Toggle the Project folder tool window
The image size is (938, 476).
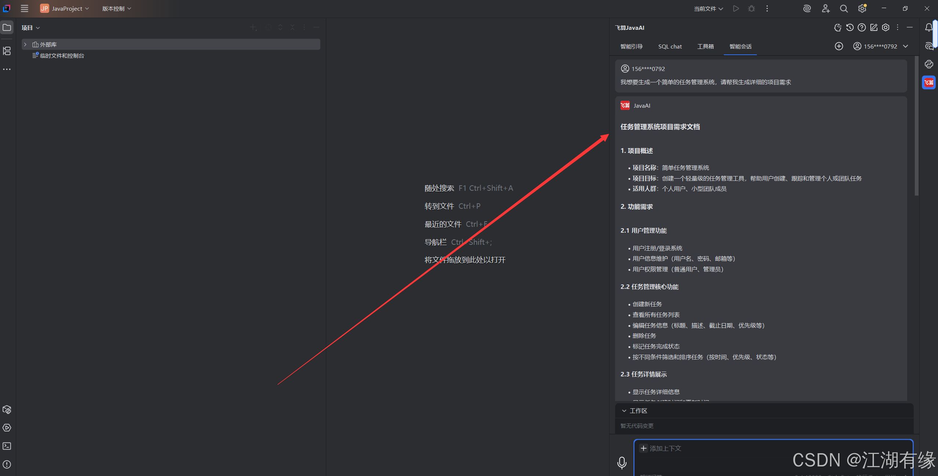pyautogui.click(x=7, y=28)
